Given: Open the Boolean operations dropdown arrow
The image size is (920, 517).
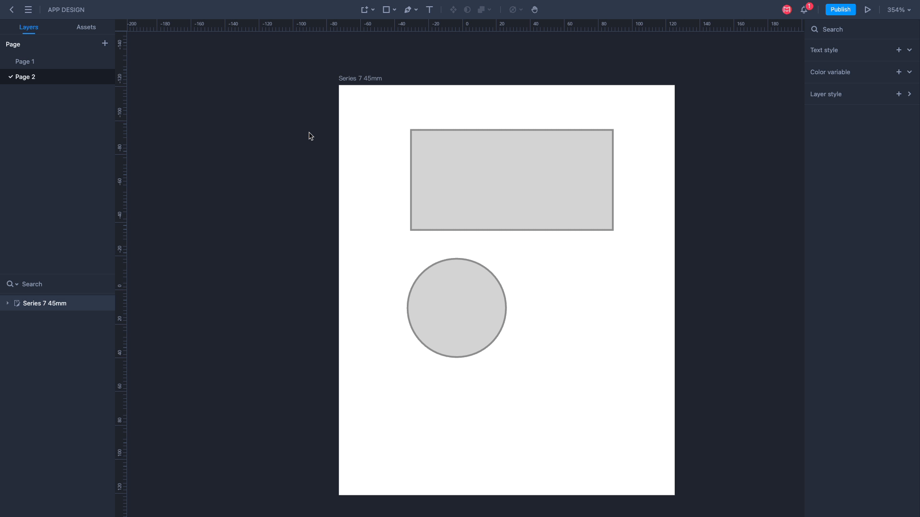Looking at the screenshot, I should (489, 10).
